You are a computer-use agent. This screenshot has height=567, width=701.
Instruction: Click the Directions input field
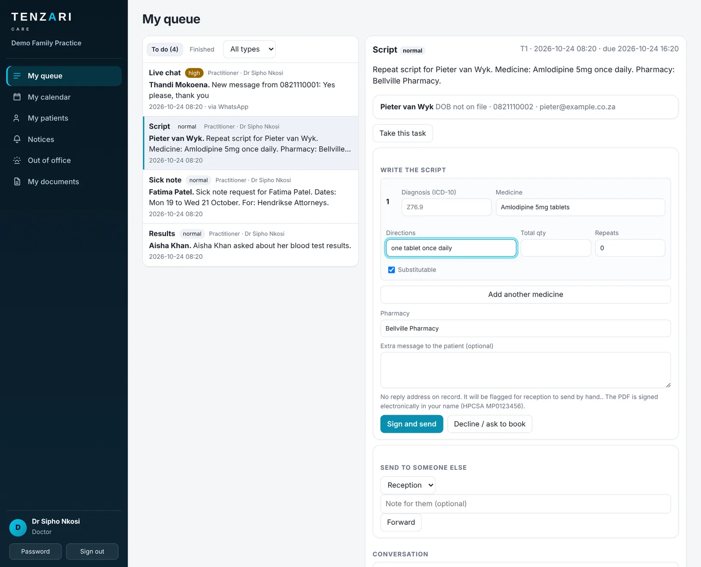coord(451,248)
